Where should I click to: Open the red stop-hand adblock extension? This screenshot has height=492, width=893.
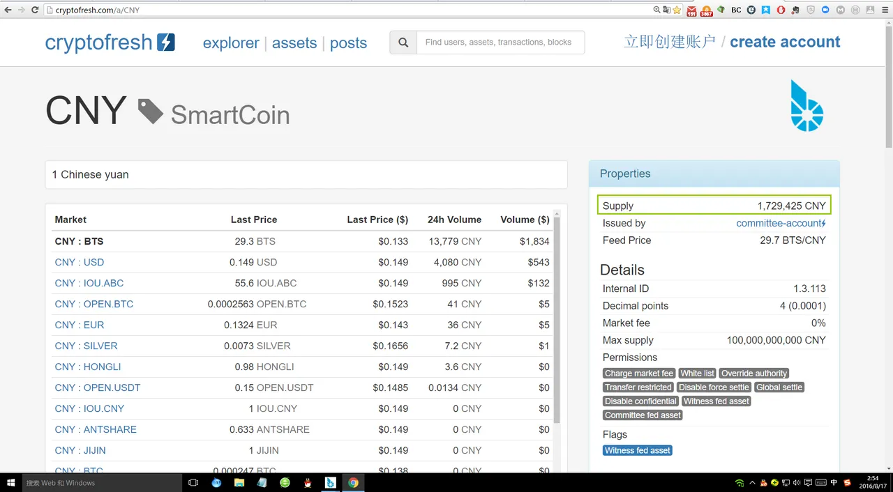point(781,10)
